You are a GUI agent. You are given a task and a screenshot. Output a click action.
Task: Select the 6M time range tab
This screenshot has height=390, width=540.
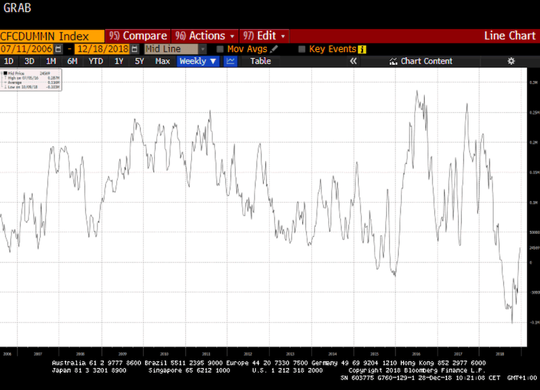pyautogui.click(x=72, y=62)
